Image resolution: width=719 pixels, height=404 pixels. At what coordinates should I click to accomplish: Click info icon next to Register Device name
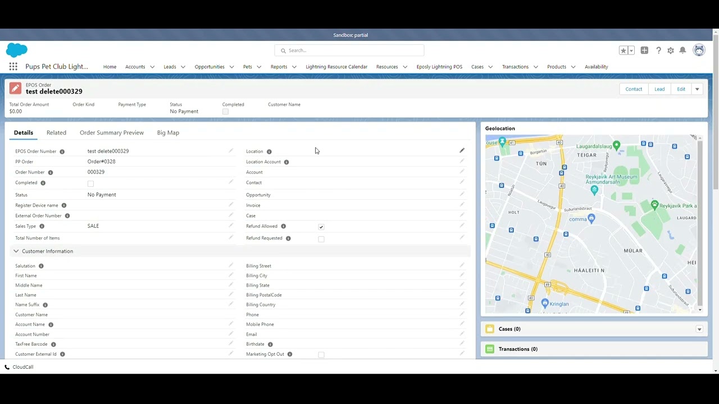(x=63, y=205)
